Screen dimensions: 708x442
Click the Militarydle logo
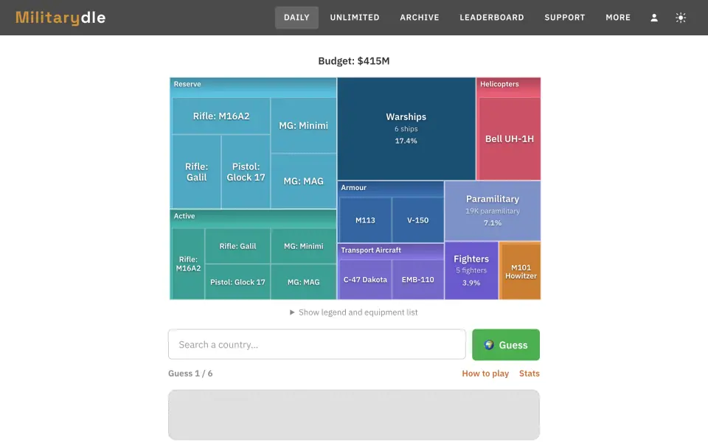pos(60,18)
